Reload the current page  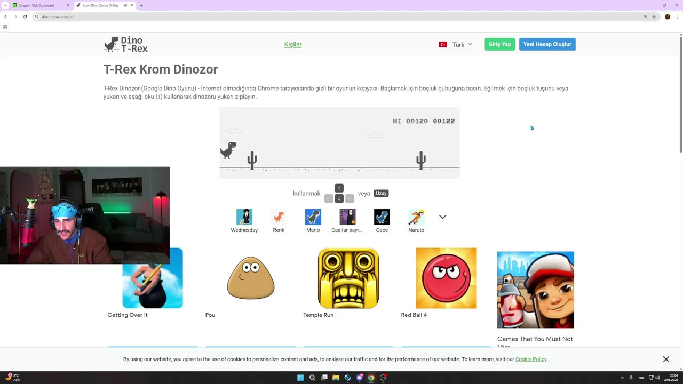25,17
